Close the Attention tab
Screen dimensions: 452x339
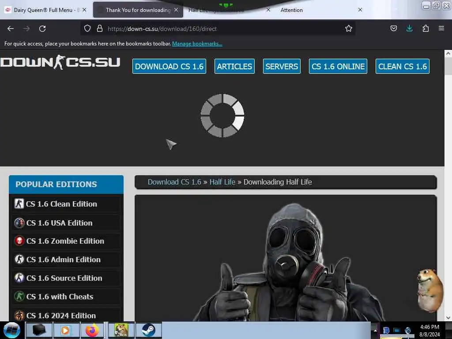(360, 10)
